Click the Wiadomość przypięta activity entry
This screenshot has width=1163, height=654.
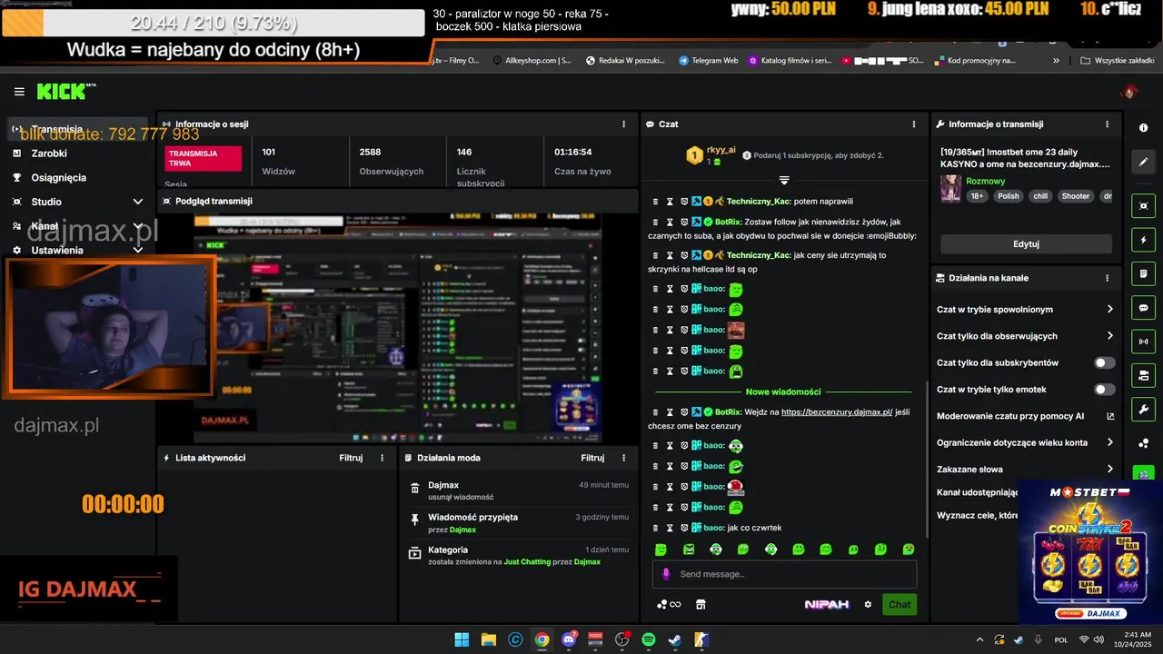tap(518, 522)
